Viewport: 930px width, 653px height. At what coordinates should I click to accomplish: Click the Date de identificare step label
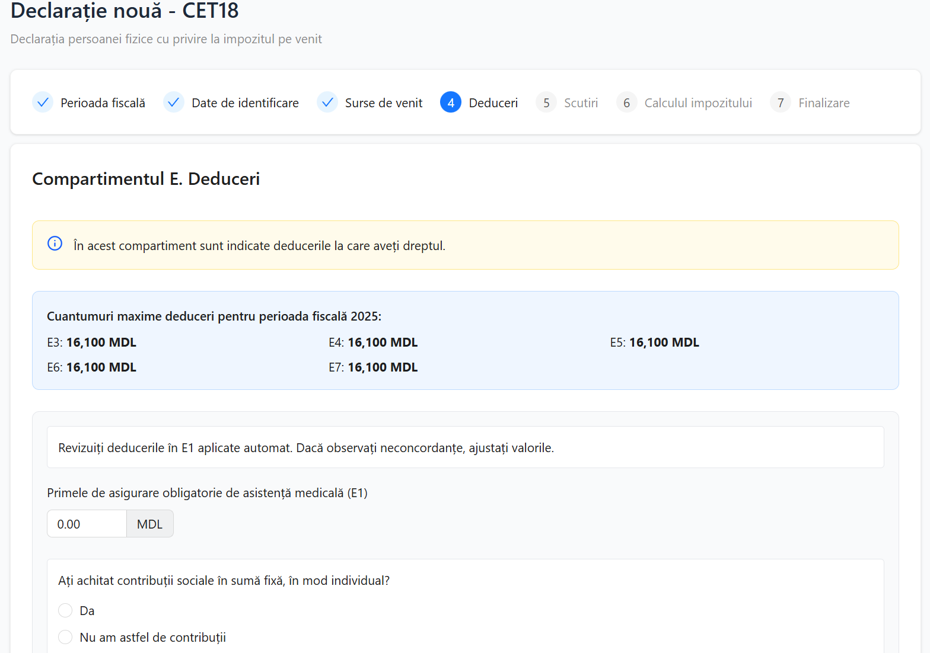click(245, 103)
